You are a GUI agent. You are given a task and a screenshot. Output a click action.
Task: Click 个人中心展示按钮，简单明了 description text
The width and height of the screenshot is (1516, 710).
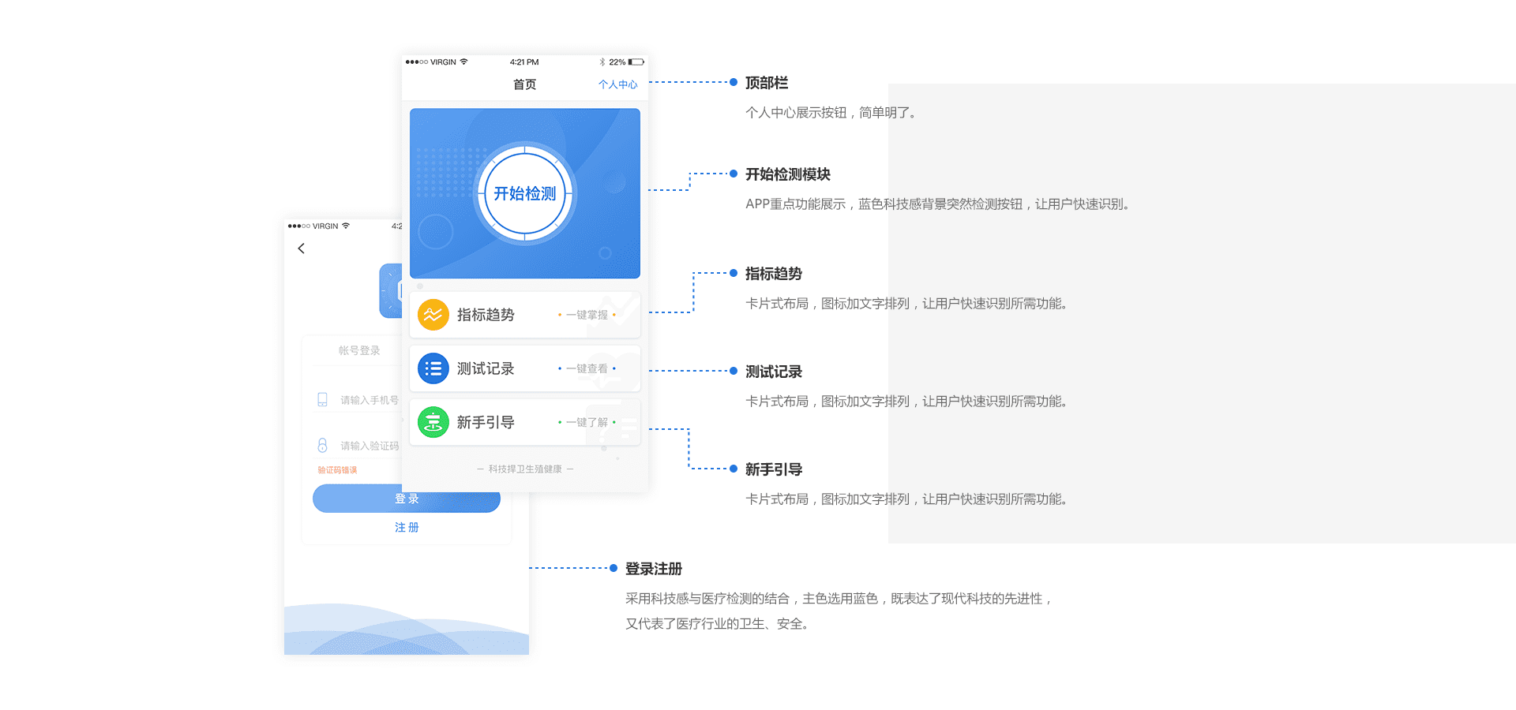pyautogui.click(x=831, y=113)
